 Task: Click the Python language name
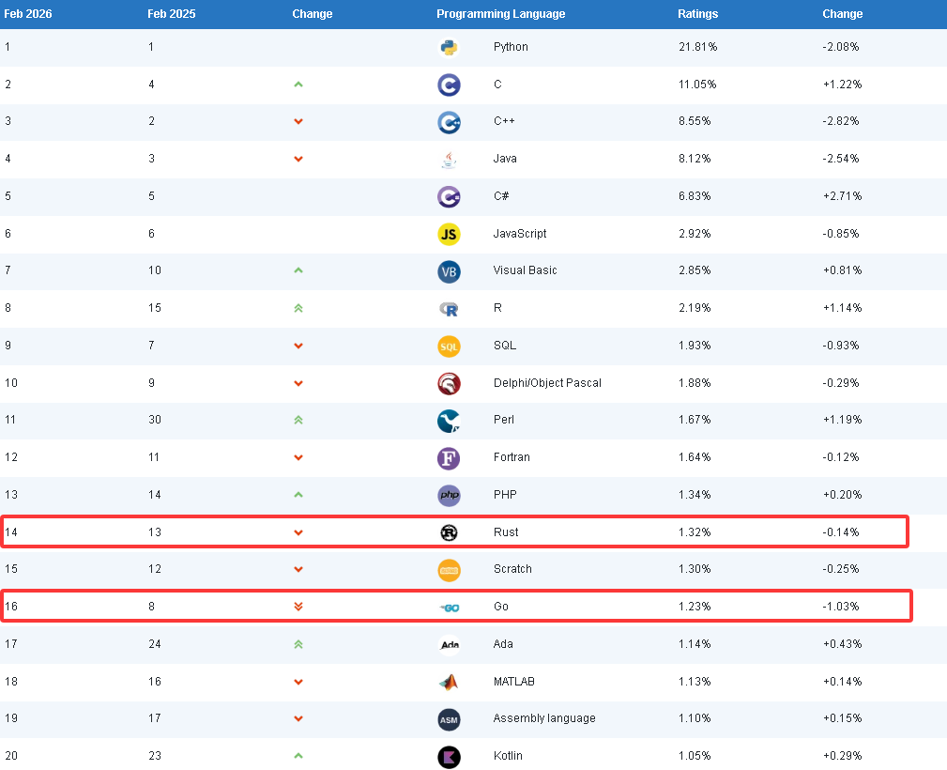point(511,47)
